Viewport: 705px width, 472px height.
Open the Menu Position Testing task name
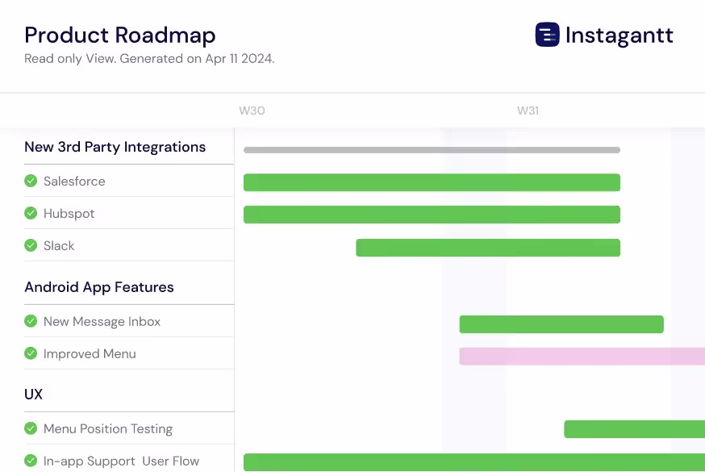point(108,429)
